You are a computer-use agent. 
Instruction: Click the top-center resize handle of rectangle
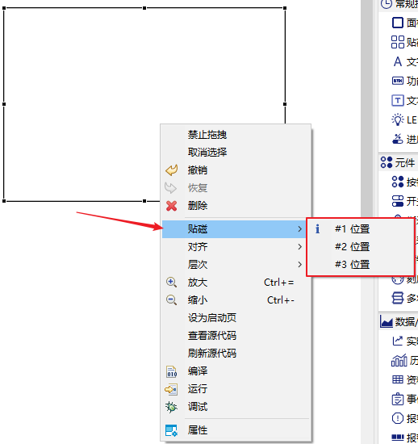click(144, 8)
